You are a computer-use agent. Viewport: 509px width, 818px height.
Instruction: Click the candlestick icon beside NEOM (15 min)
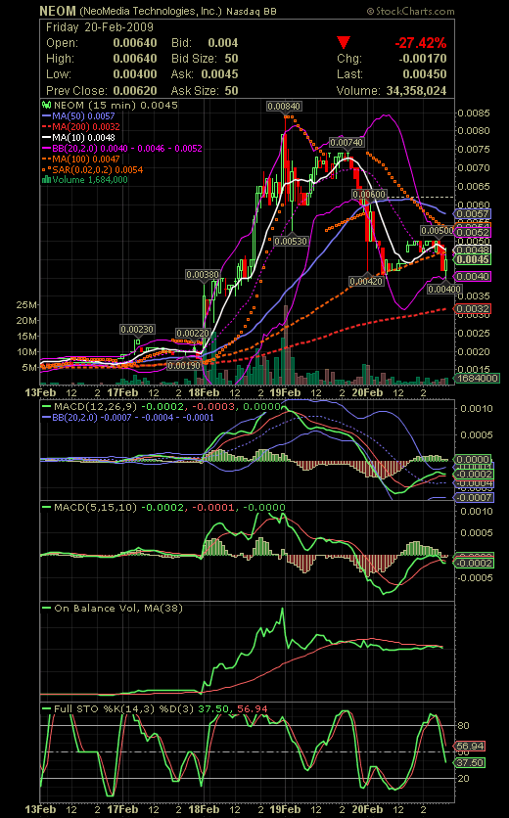(46, 105)
